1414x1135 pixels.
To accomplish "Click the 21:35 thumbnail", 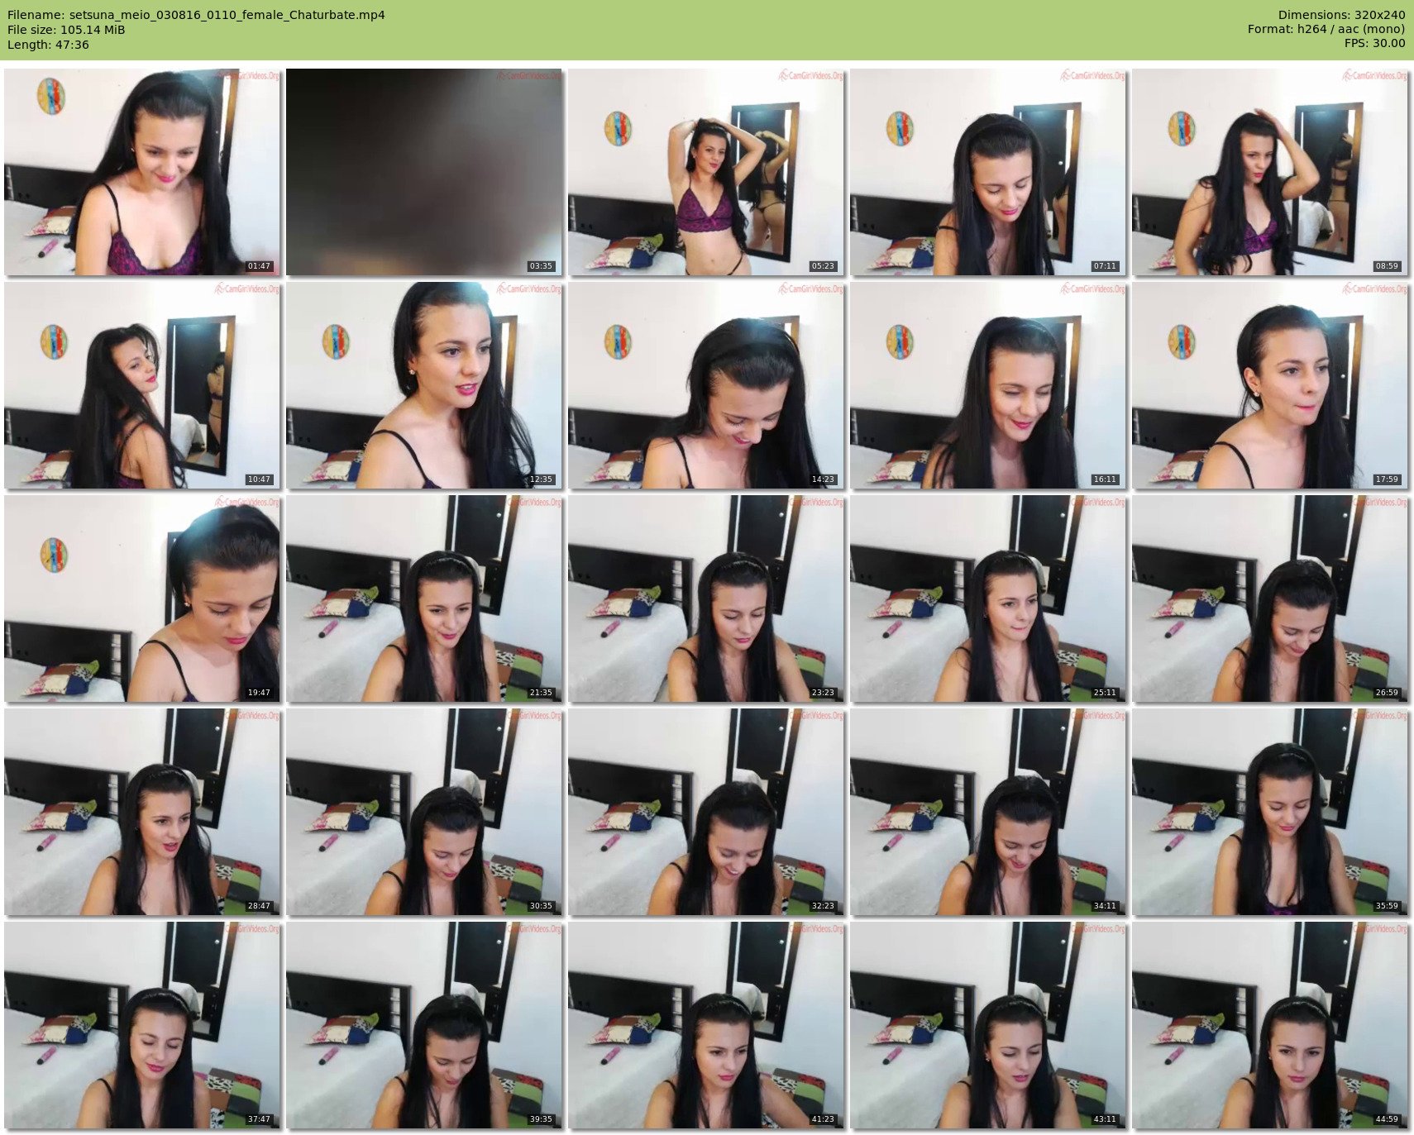I will (x=424, y=598).
